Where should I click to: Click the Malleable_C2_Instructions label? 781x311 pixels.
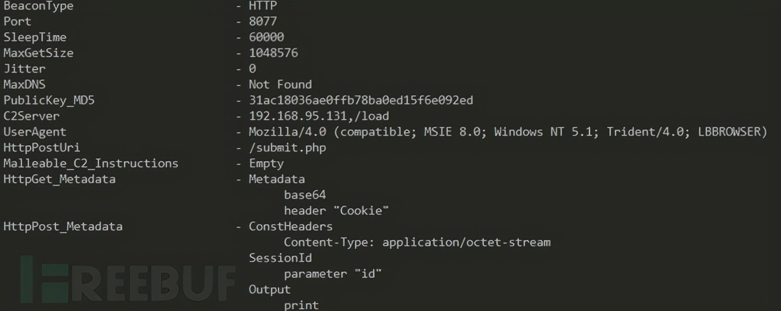[x=91, y=163]
